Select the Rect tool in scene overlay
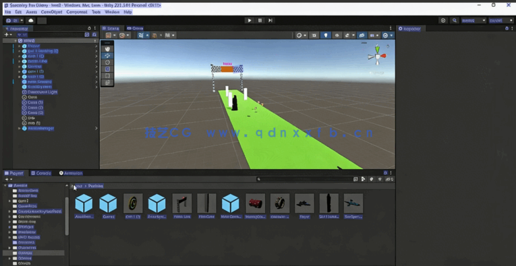Screen dimensions: 516x266 pyautogui.click(x=107, y=76)
